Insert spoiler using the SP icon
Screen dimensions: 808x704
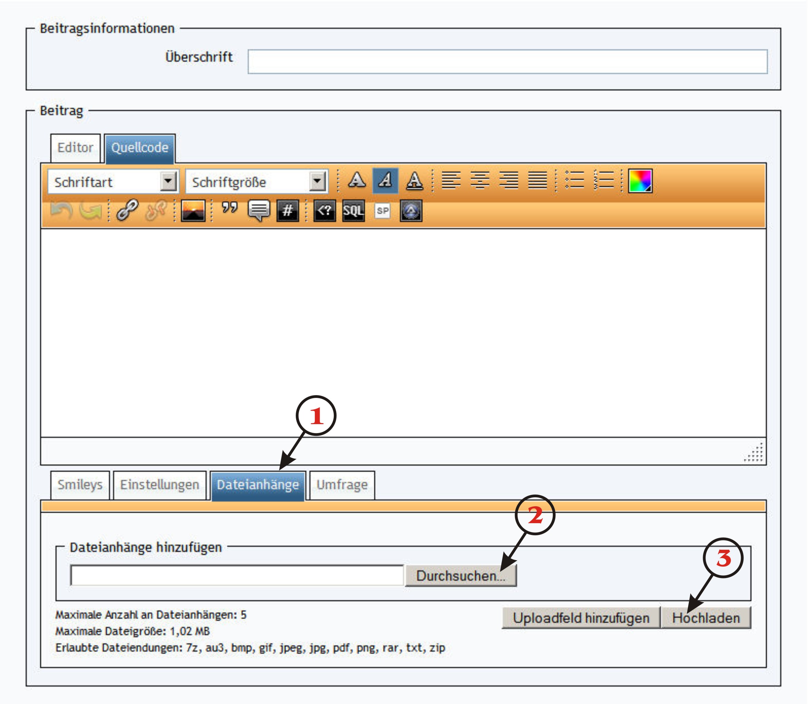point(382,211)
